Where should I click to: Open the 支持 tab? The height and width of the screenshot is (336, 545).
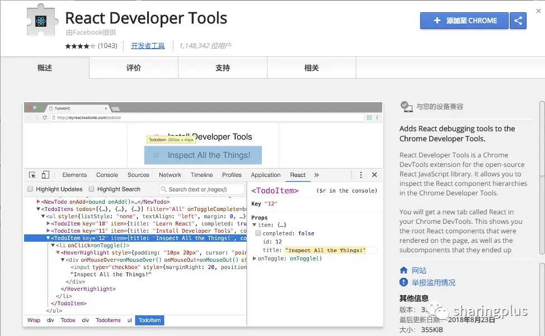click(x=223, y=68)
